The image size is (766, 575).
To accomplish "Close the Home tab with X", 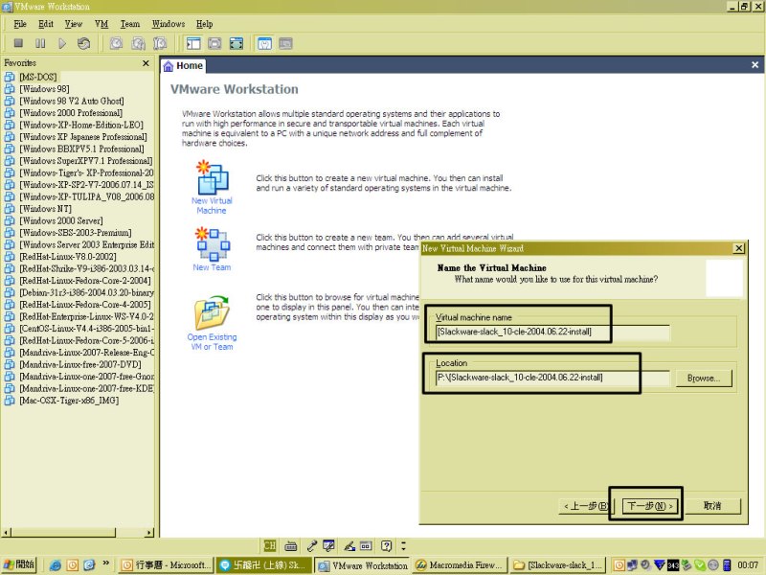I will (x=755, y=64).
